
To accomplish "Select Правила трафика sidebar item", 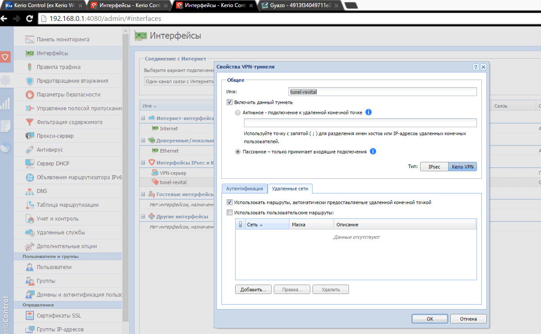I will (59, 67).
